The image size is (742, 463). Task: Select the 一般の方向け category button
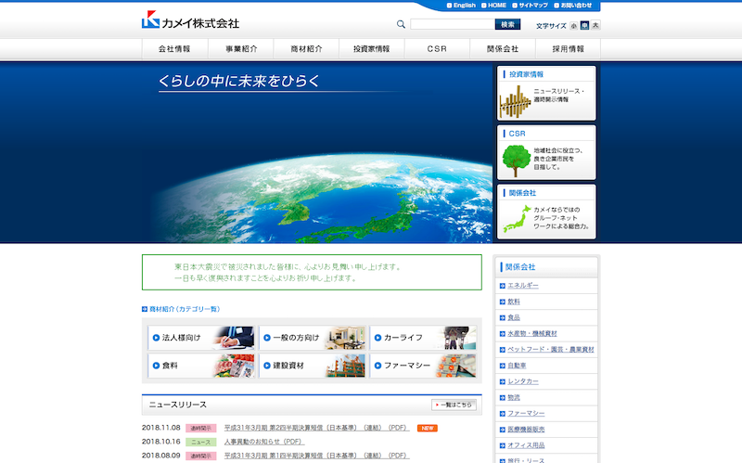[x=312, y=338]
